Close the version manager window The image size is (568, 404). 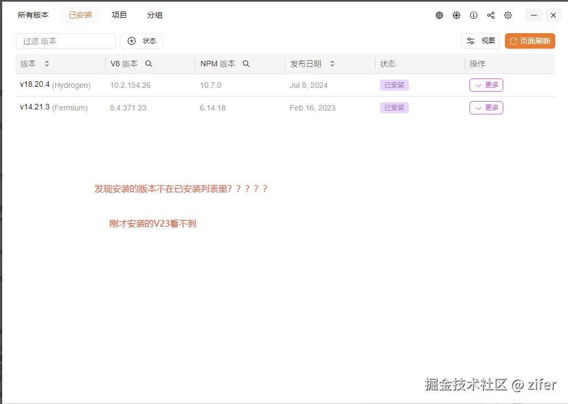coord(553,15)
